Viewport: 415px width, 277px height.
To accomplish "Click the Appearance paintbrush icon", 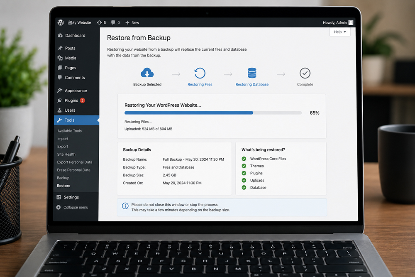I will [x=60, y=91].
